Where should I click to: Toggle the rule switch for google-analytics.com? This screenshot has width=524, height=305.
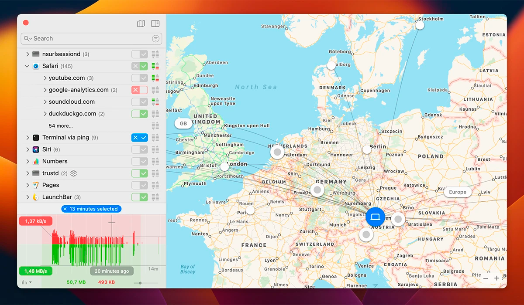[x=140, y=90]
